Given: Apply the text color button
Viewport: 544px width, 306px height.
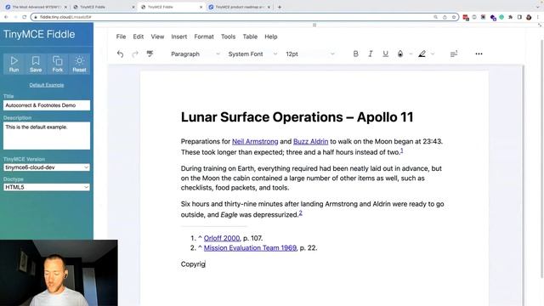Looking at the screenshot, I should click(400, 54).
